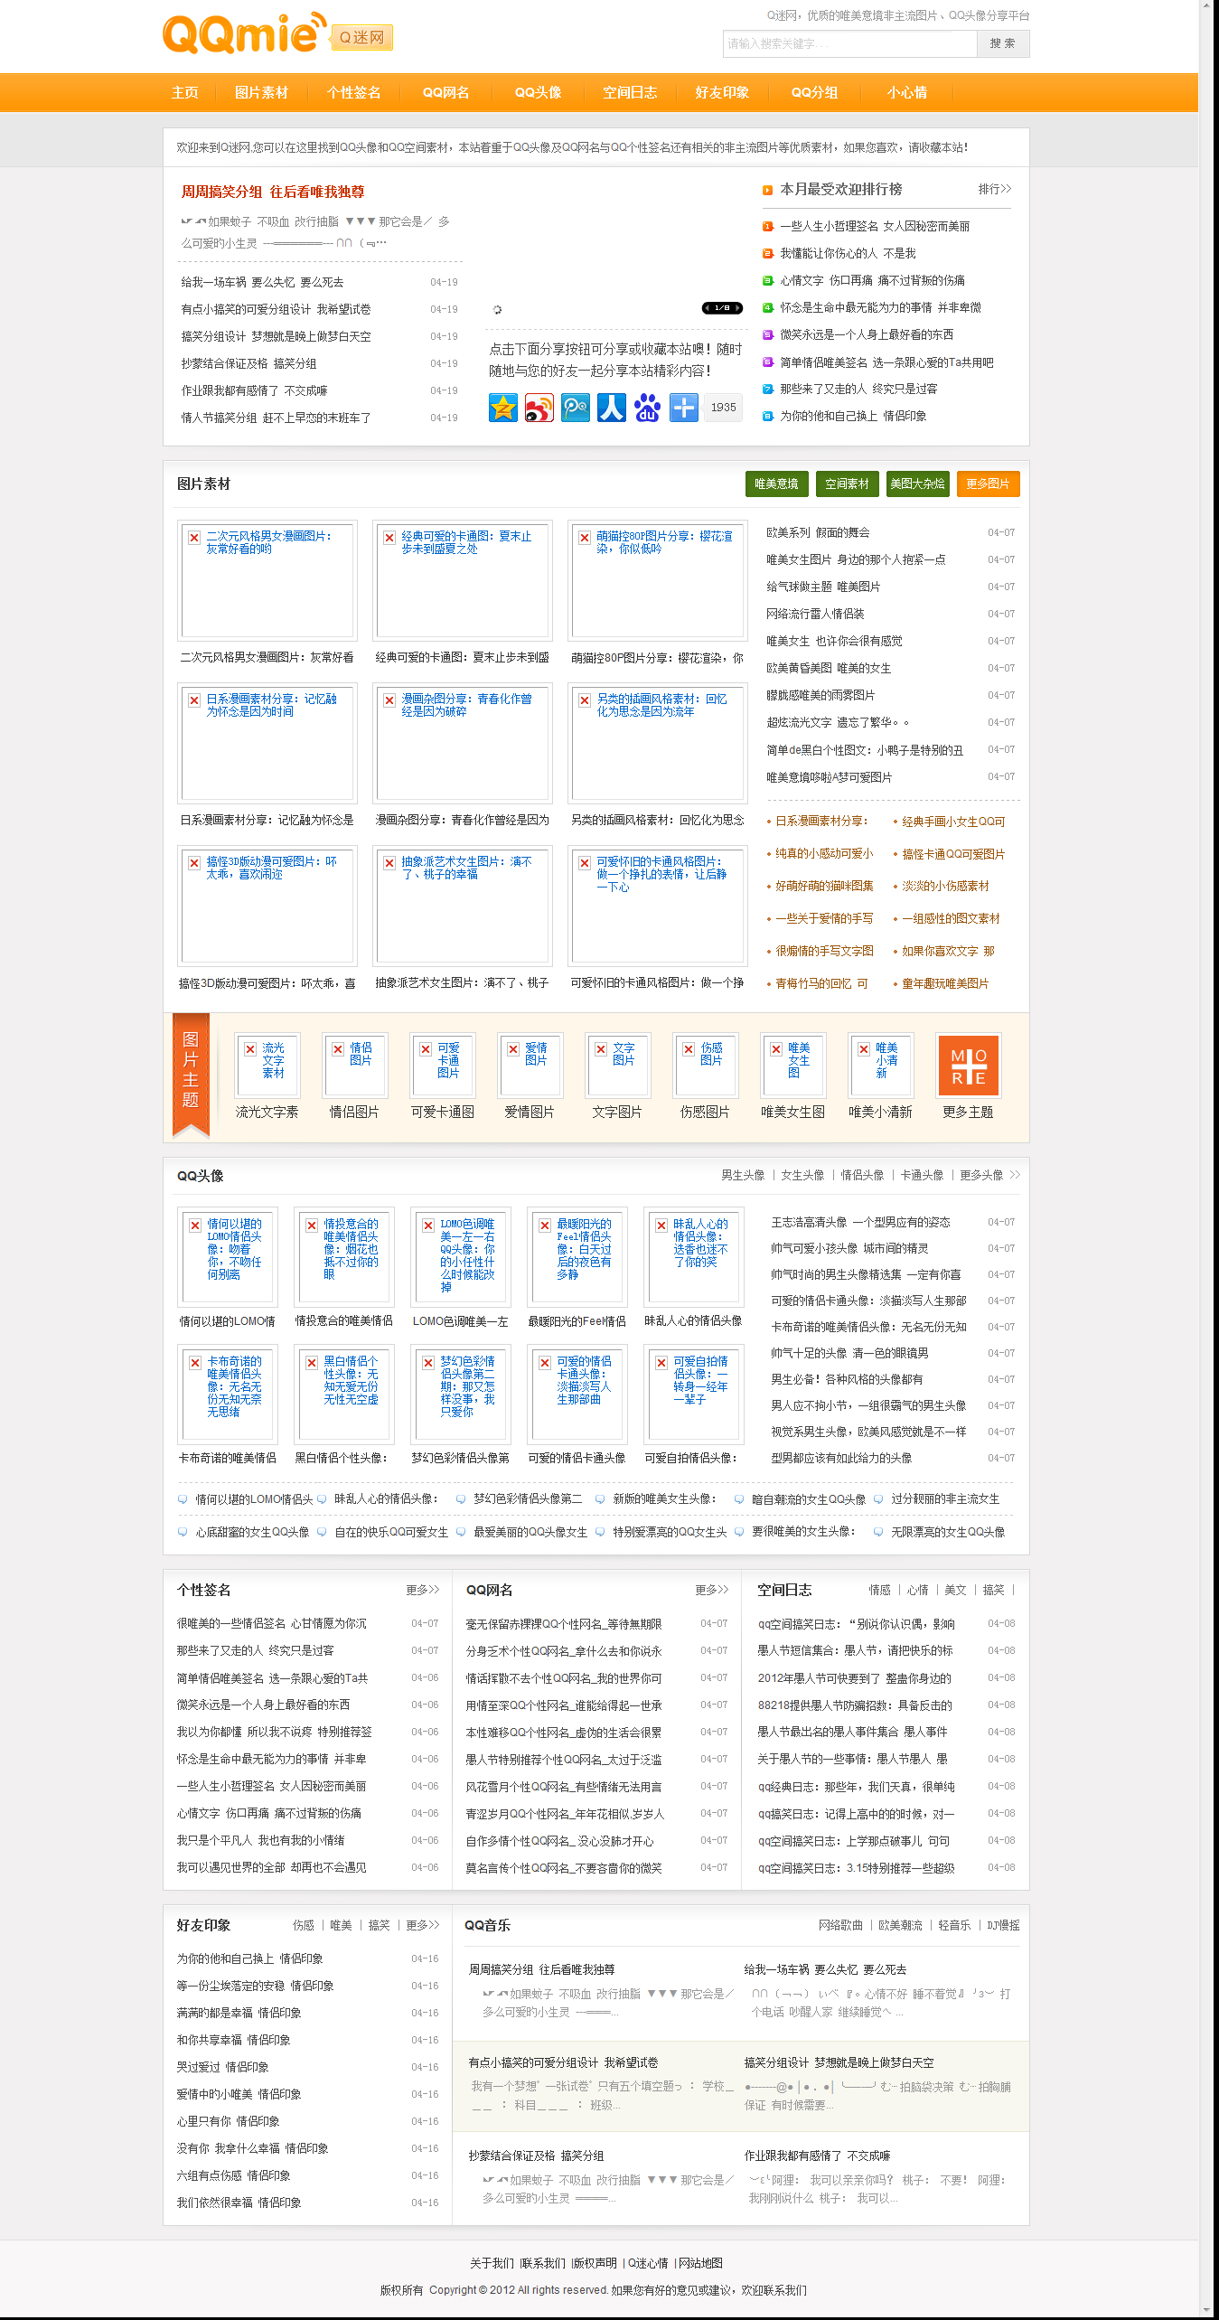Viewport: 1219px width, 2320px height.
Task: Open 情感 filter in 空间日志 section
Action: click(x=879, y=1590)
